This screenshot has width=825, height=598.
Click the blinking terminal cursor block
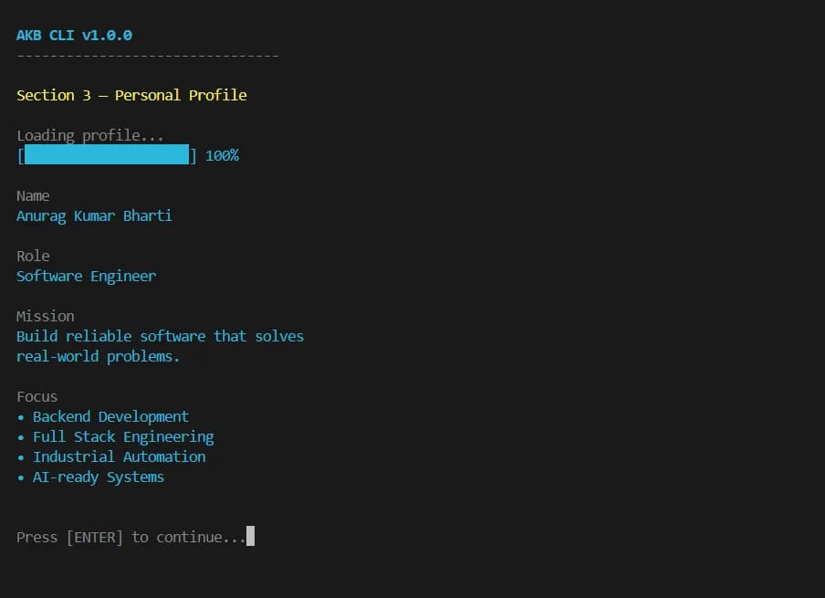click(250, 536)
